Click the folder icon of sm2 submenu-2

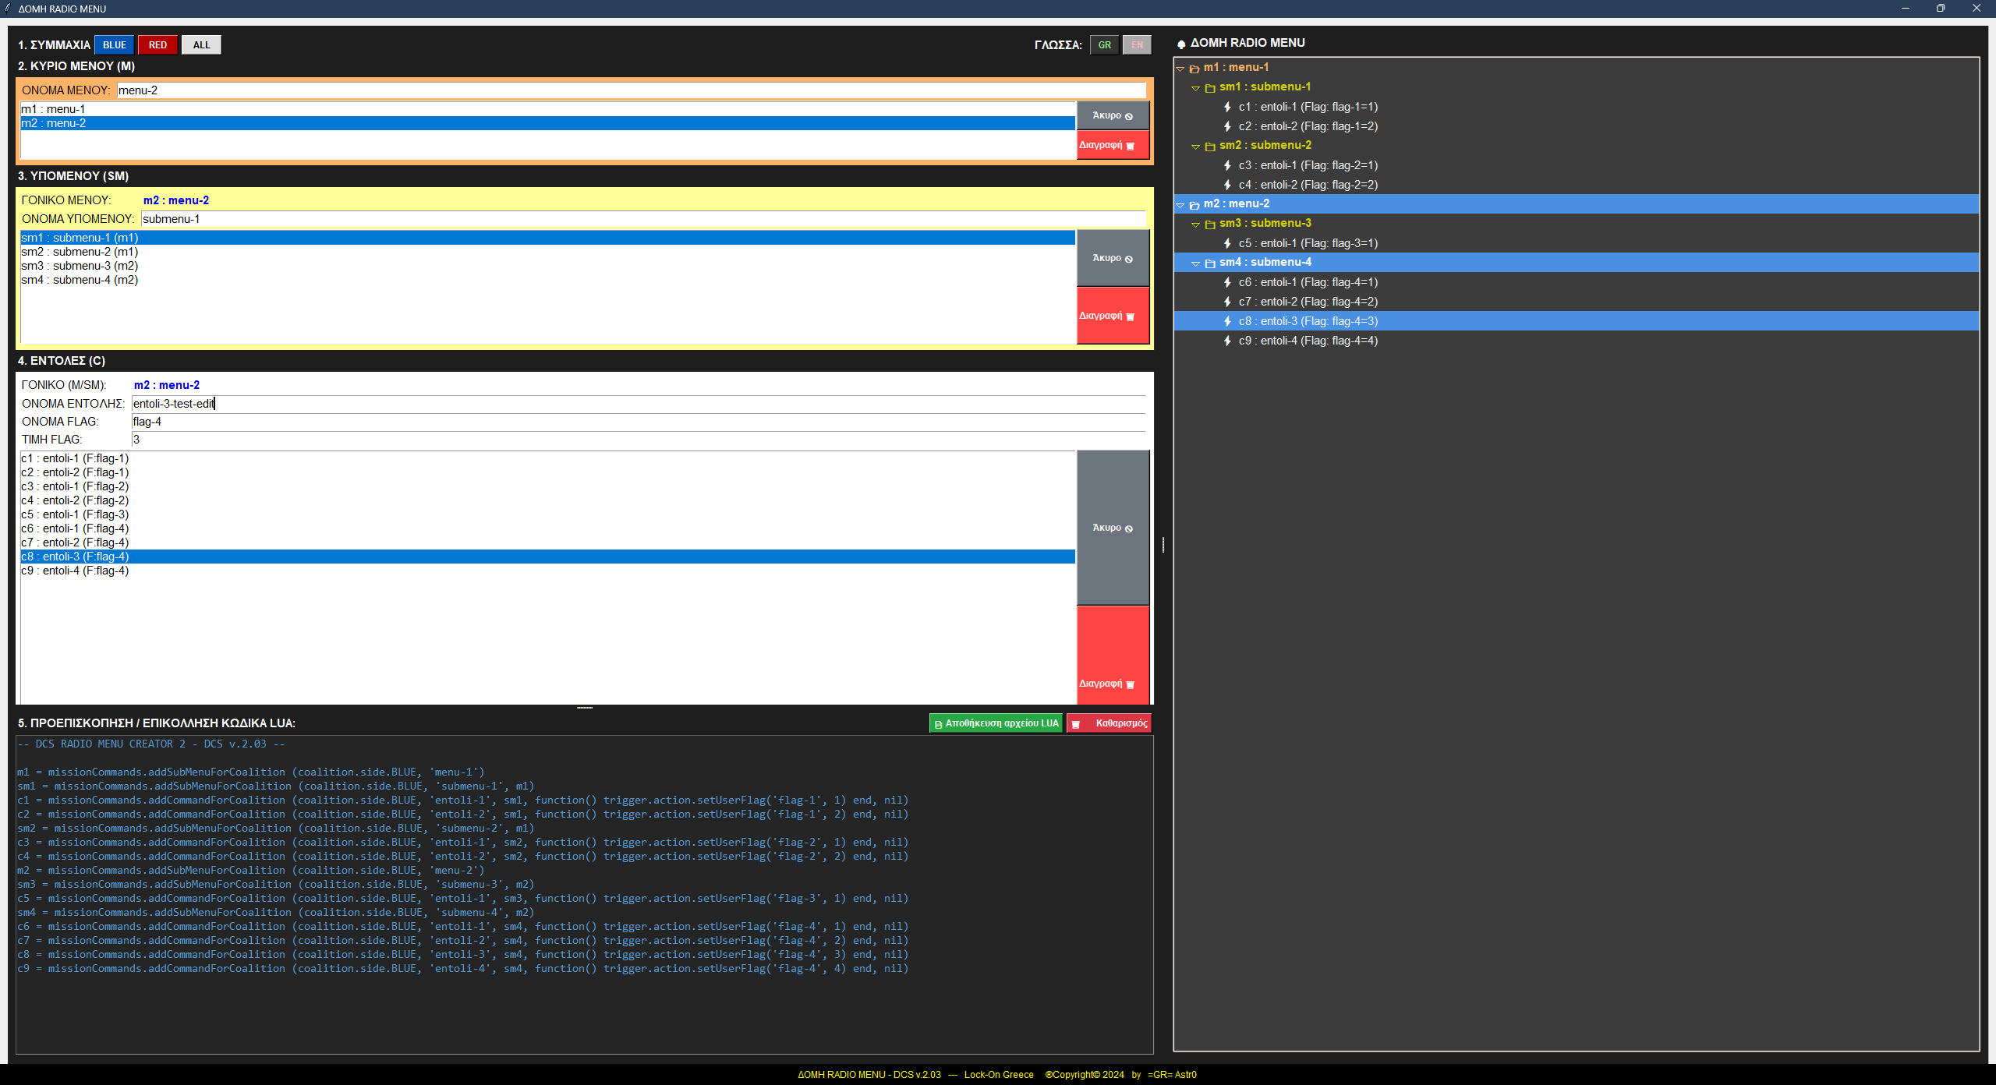(1210, 147)
